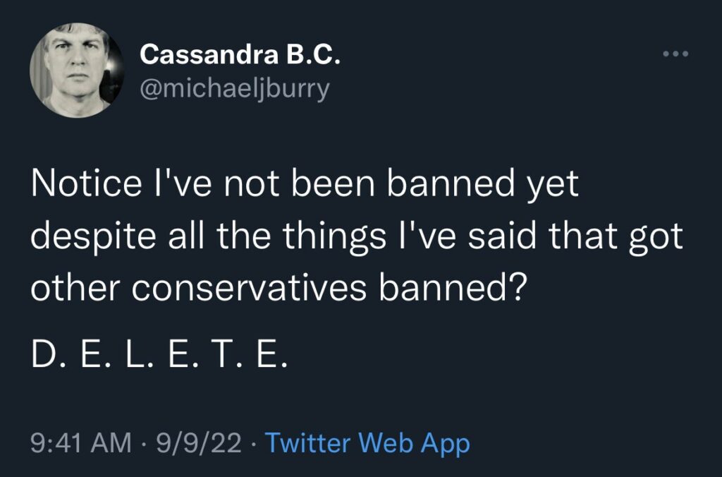Open the Cassandra B.C. profile name
722x477 pixels.
240,55
